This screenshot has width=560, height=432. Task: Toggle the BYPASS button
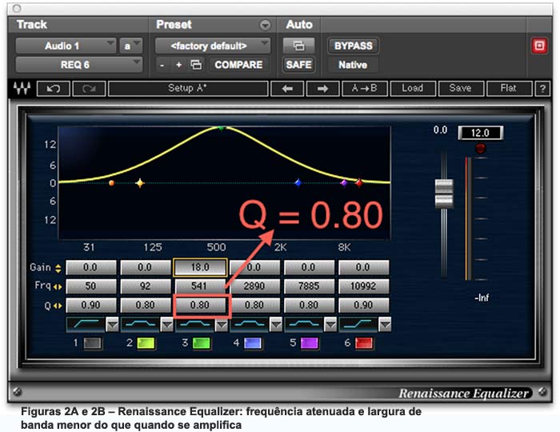(x=353, y=46)
